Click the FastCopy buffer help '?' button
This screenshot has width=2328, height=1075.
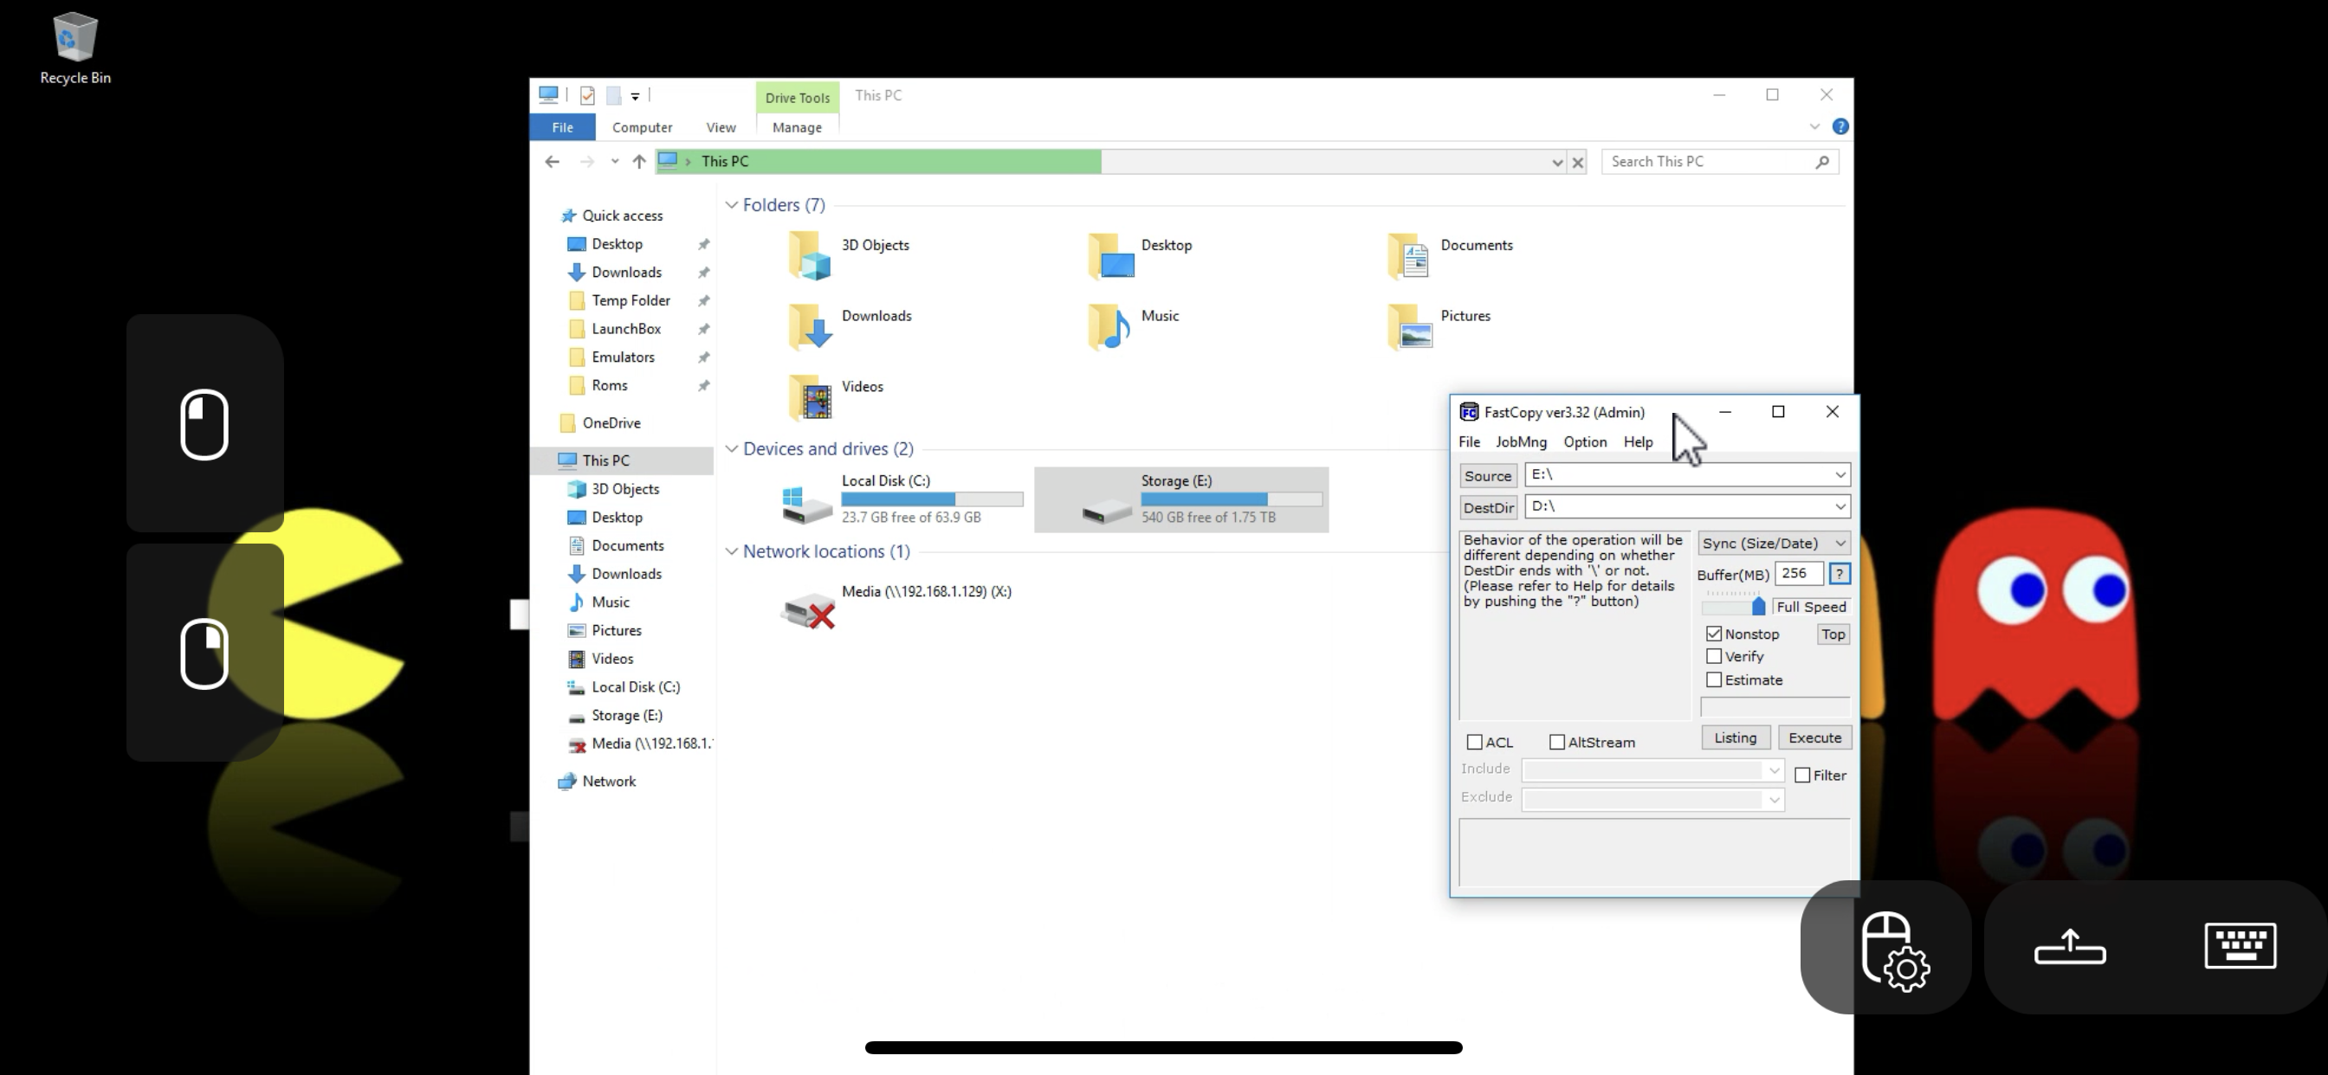(1839, 574)
